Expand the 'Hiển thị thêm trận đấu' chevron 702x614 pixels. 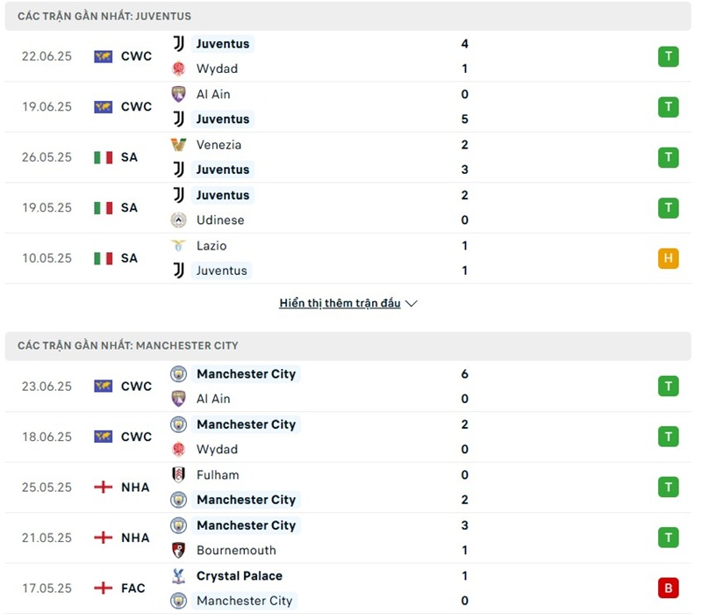click(412, 304)
